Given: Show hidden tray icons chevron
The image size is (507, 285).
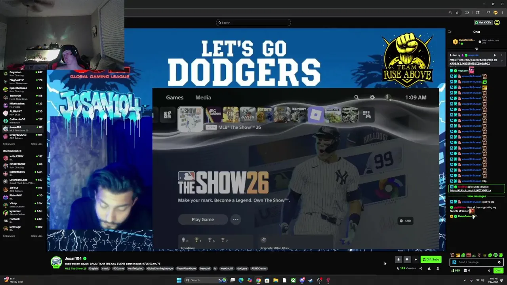Looking at the screenshot, I should (x=465, y=280).
